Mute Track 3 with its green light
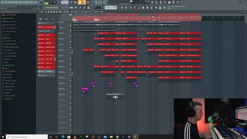The height and width of the screenshot is (139, 247). point(70,36)
